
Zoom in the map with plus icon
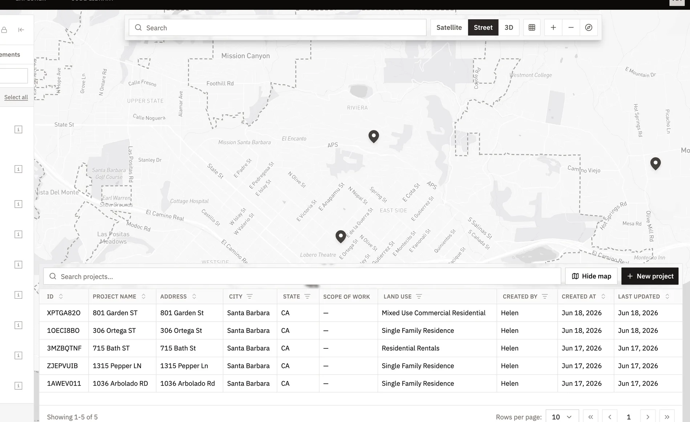(553, 28)
